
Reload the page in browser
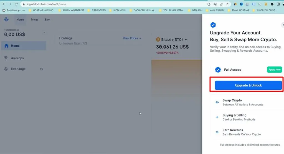(x=16, y=4)
